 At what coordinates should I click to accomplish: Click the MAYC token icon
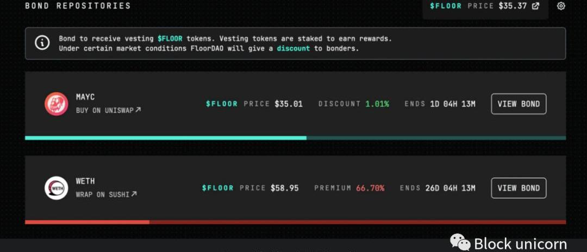point(56,104)
